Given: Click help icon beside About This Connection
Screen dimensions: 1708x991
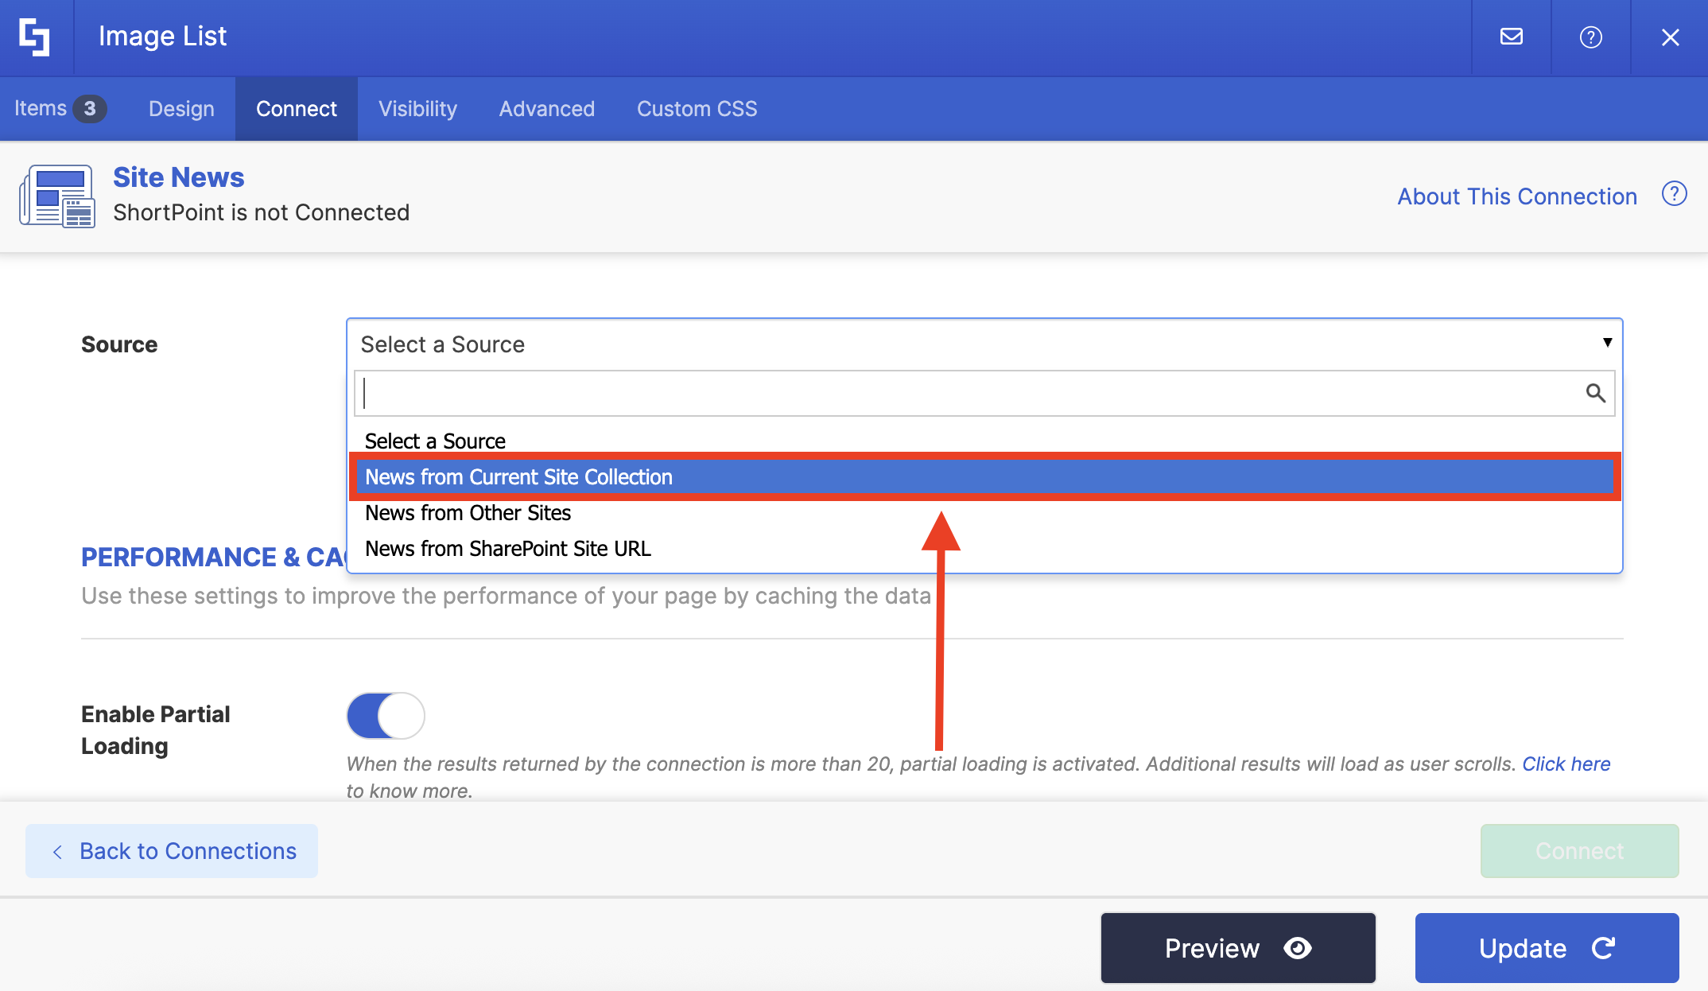Looking at the screenshot, I should (x=1674, y=194).
